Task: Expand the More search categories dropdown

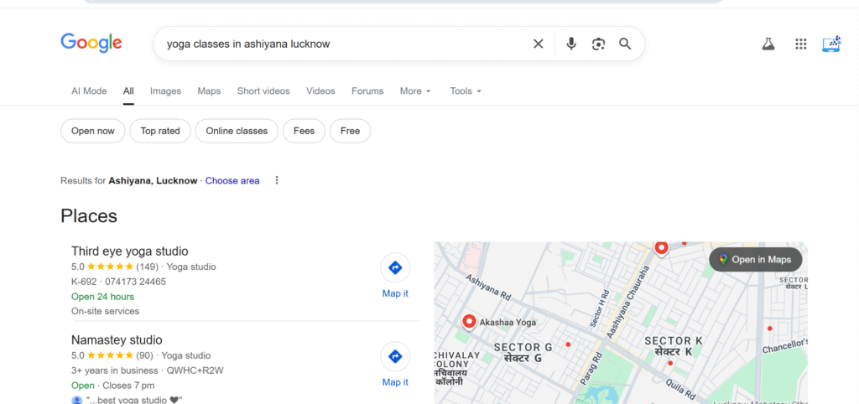Action: click(415, 91)
